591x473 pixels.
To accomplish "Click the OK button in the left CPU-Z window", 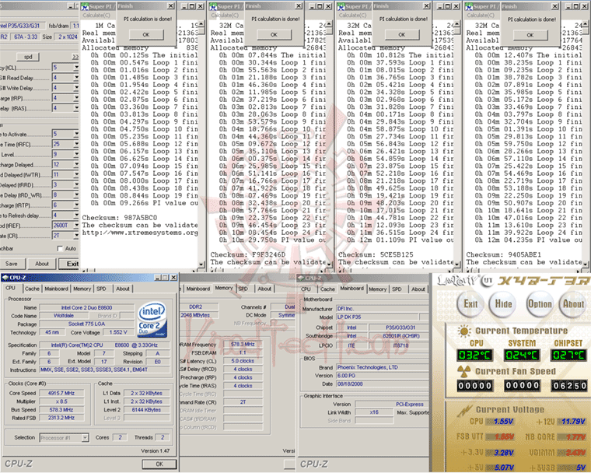I will (x=159, y=464).
